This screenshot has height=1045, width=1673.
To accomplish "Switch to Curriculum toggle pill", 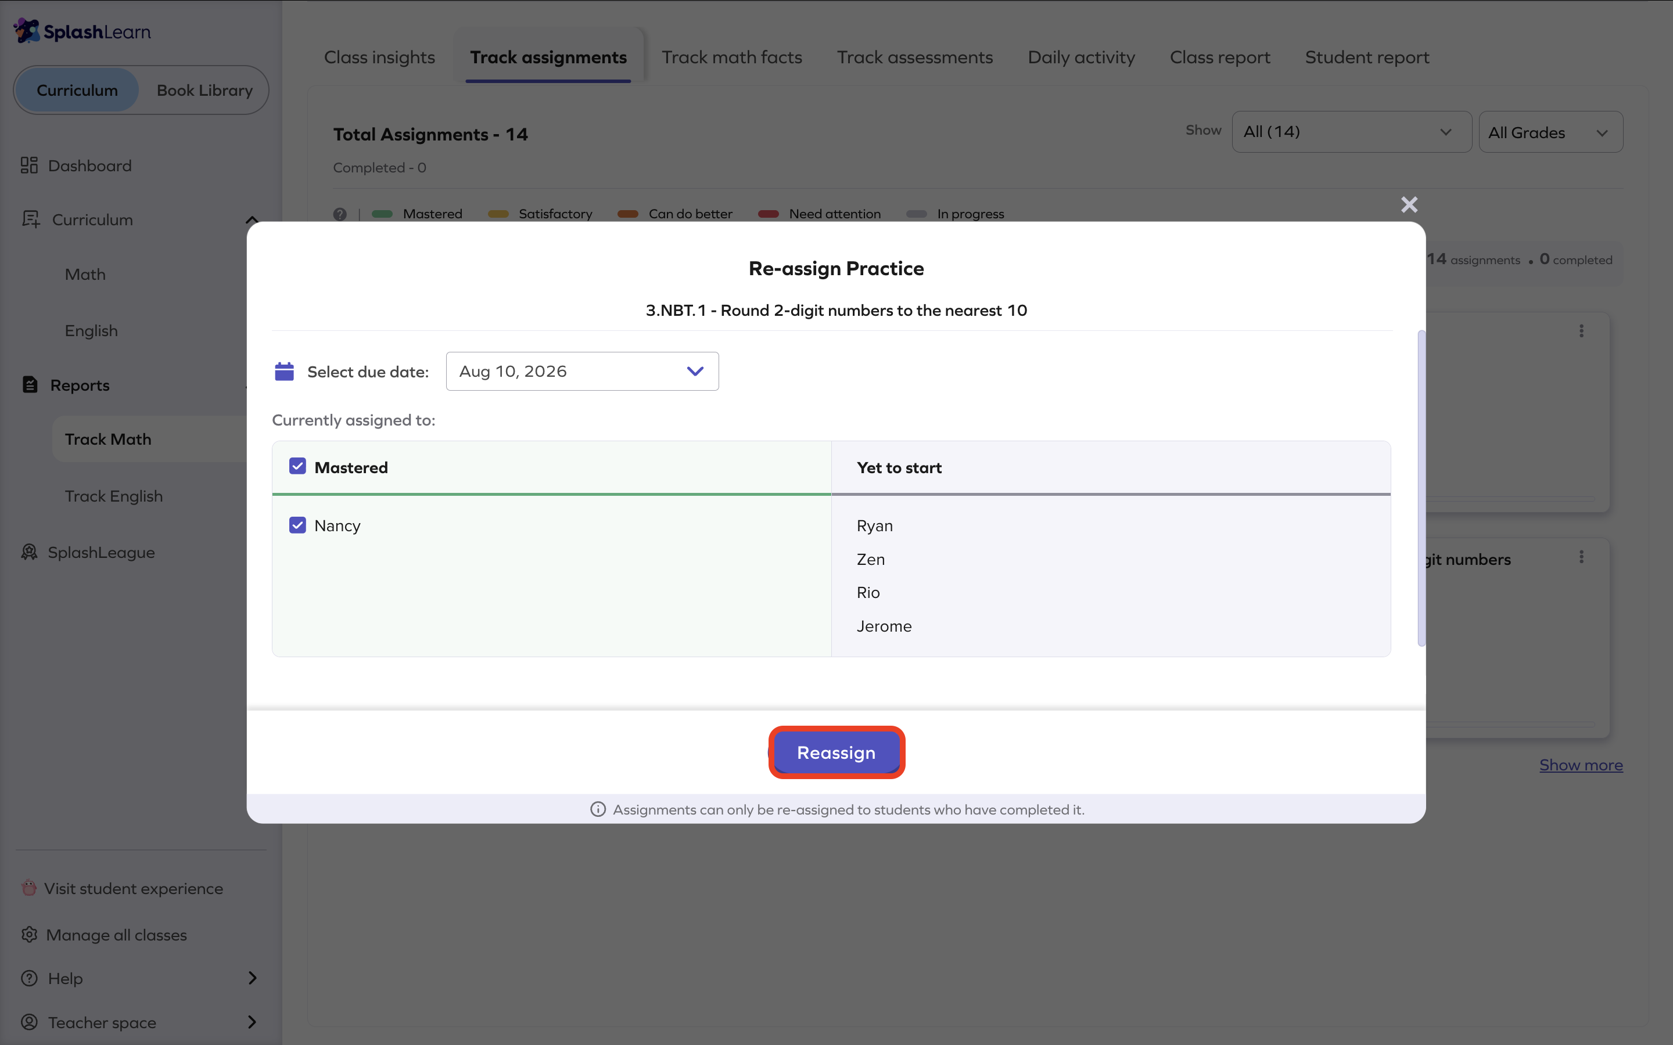I will pos(77,90).
